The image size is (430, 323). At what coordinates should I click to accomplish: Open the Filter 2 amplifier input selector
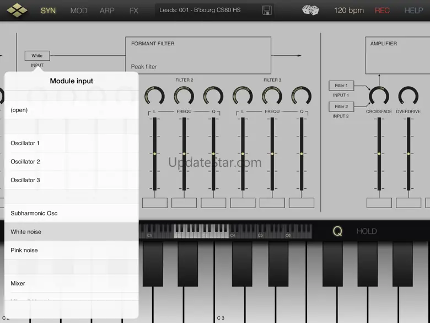pos(341,107)
